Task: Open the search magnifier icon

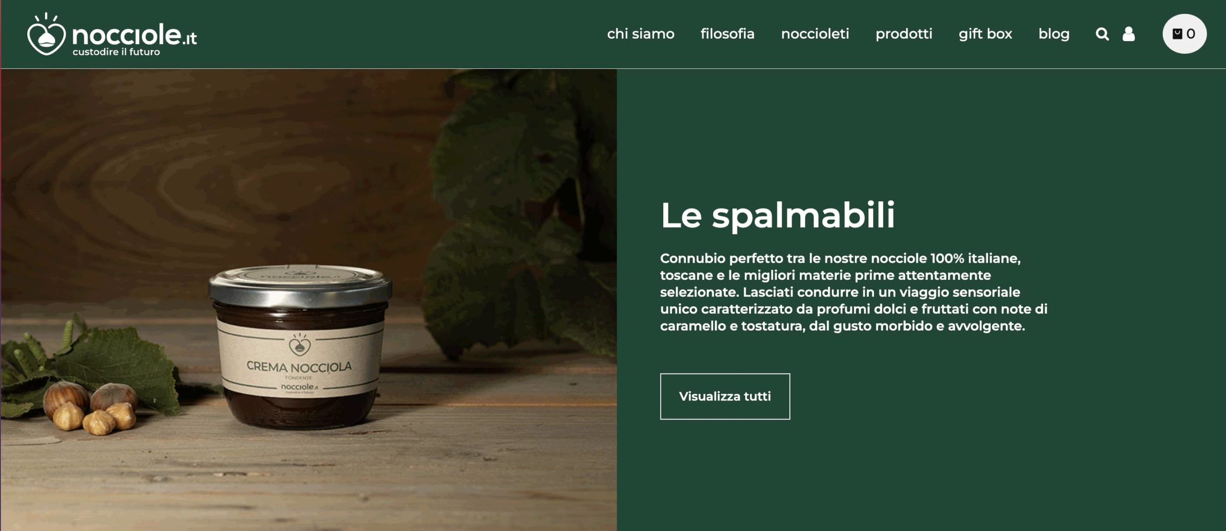Action: click(x=1102, y=34)
